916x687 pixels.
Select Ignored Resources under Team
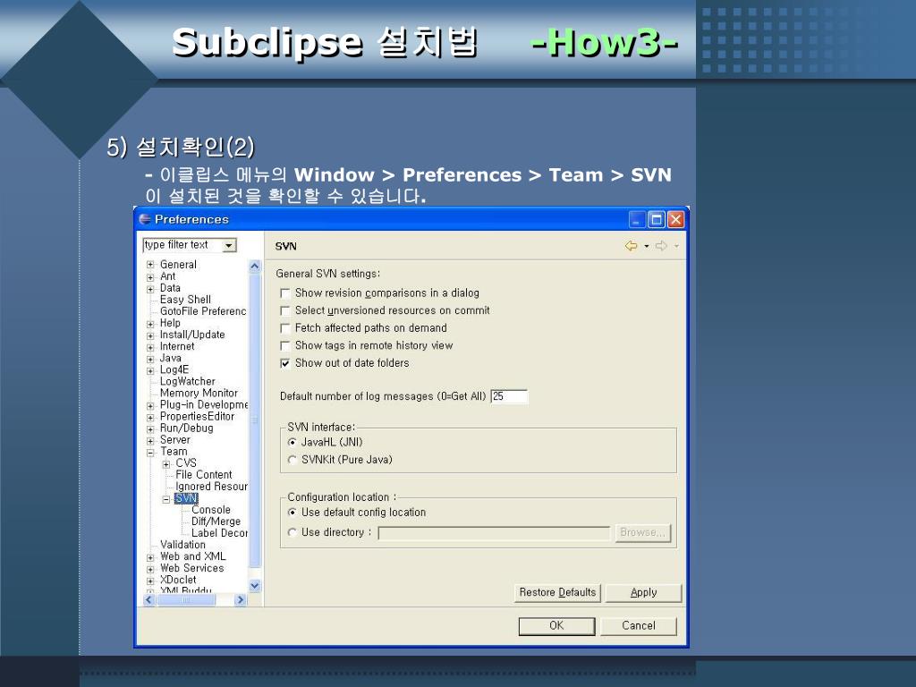pos(211,487)
